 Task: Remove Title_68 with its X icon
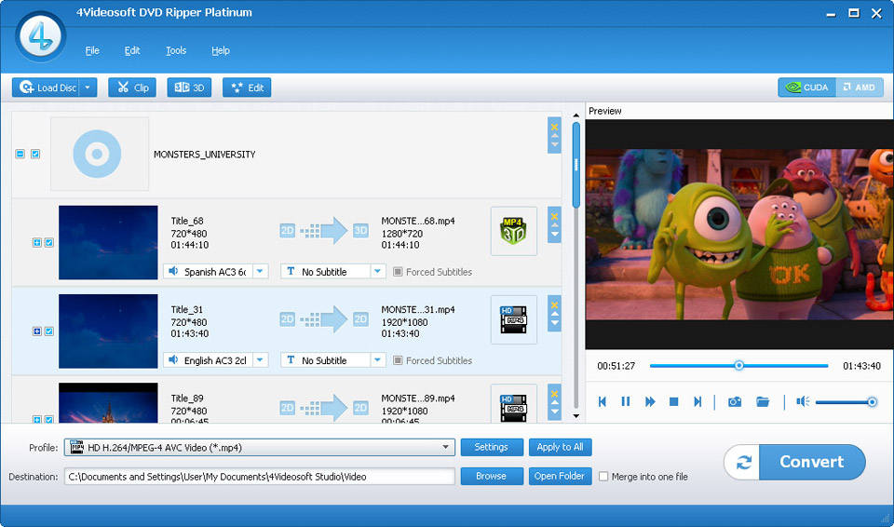pyautogui.click(x=554, y=216)
